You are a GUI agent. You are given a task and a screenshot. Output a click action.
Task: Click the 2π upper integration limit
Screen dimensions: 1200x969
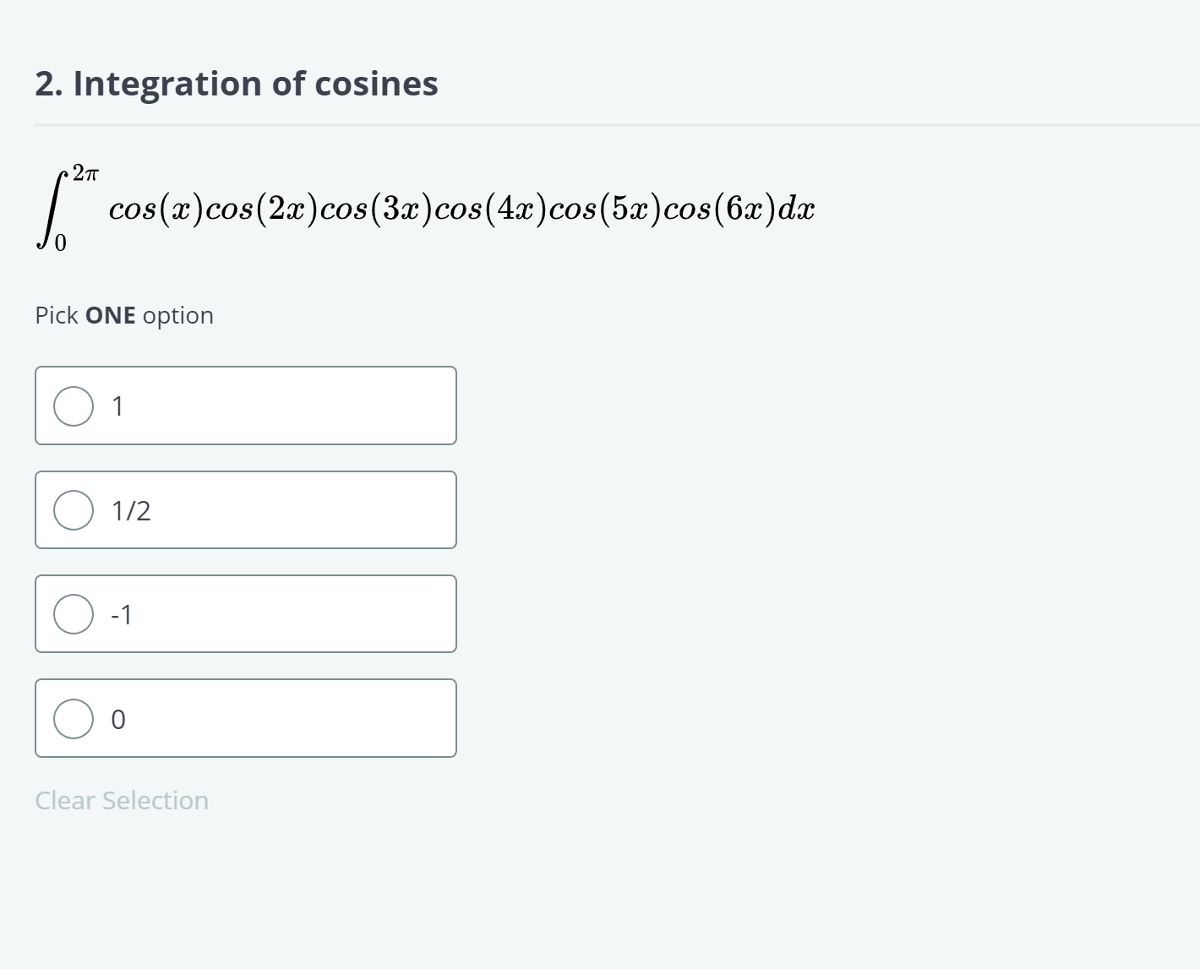[85, 174]
